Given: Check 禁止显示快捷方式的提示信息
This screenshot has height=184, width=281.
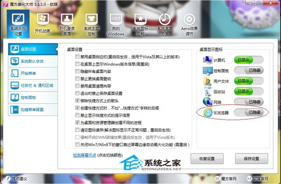Looking at the screenshot, I should [77, 115].
